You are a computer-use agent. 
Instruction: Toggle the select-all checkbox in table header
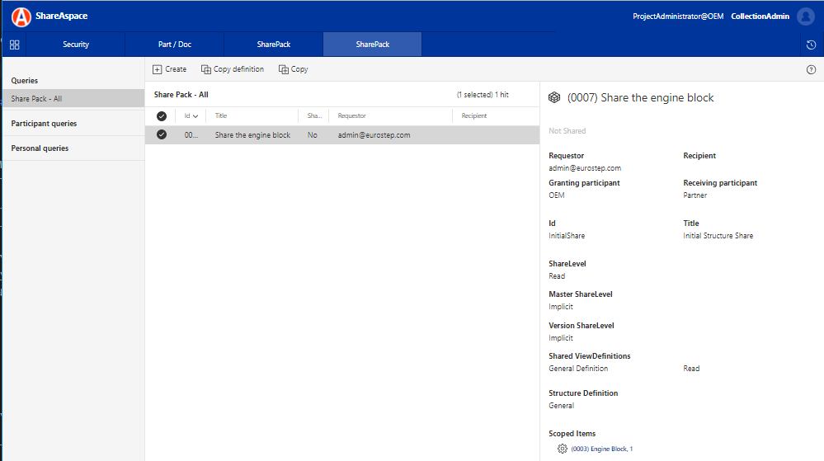pos(162,116)
